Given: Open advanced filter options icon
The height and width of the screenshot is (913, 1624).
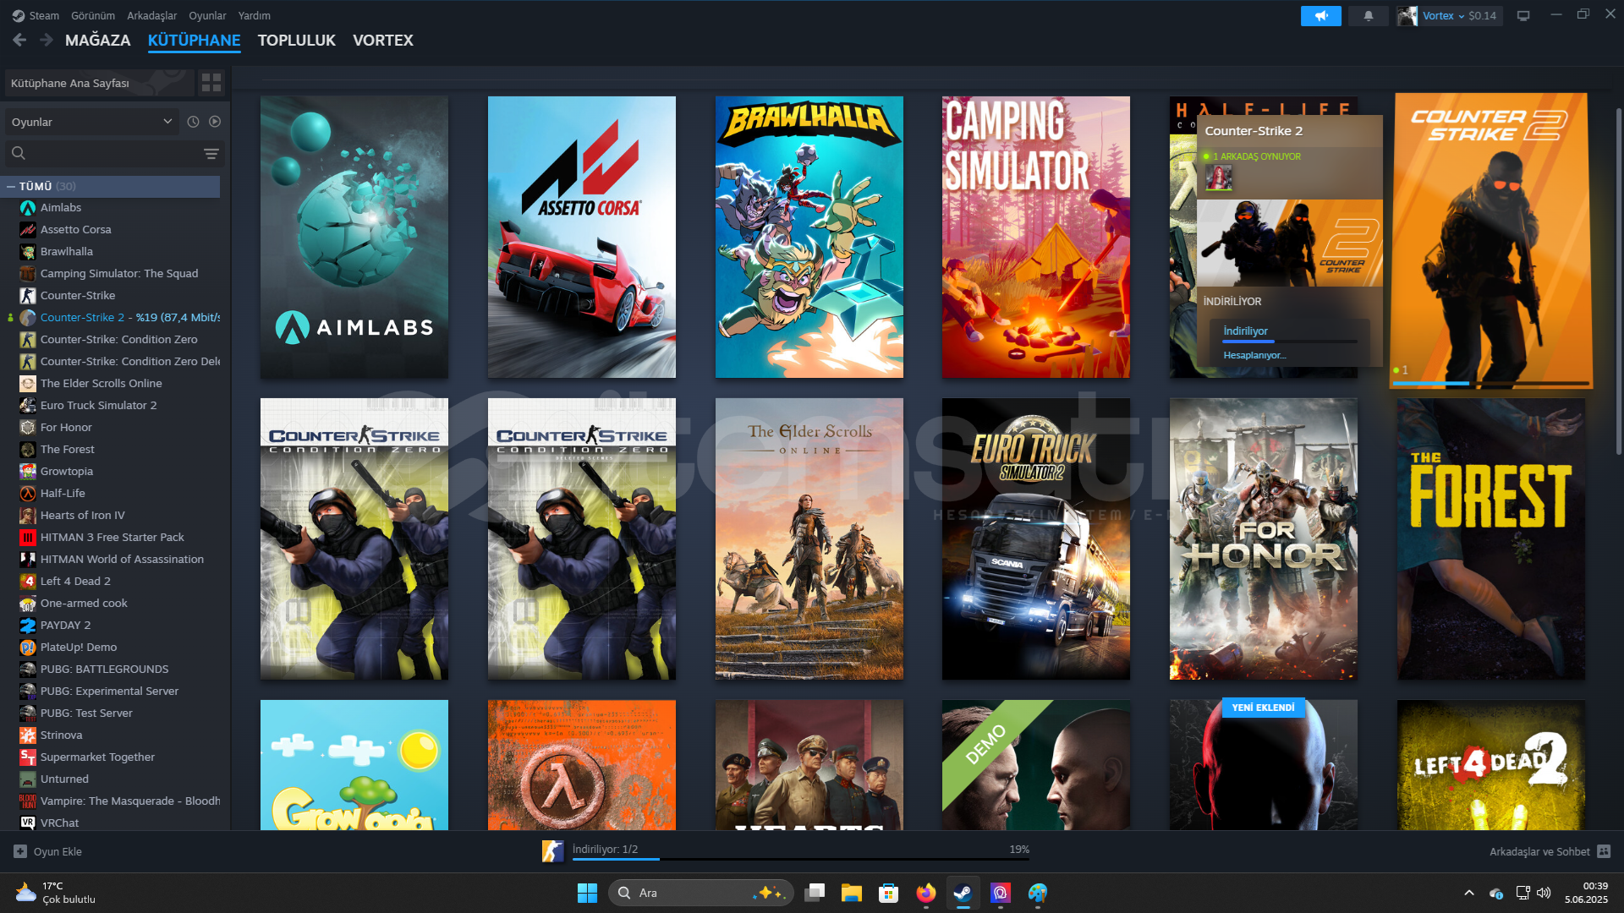Looking at the screenshot, I should click(x=211, y=153).
